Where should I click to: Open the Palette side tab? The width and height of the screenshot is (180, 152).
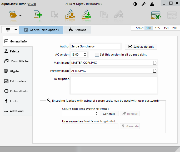(18, 51)
